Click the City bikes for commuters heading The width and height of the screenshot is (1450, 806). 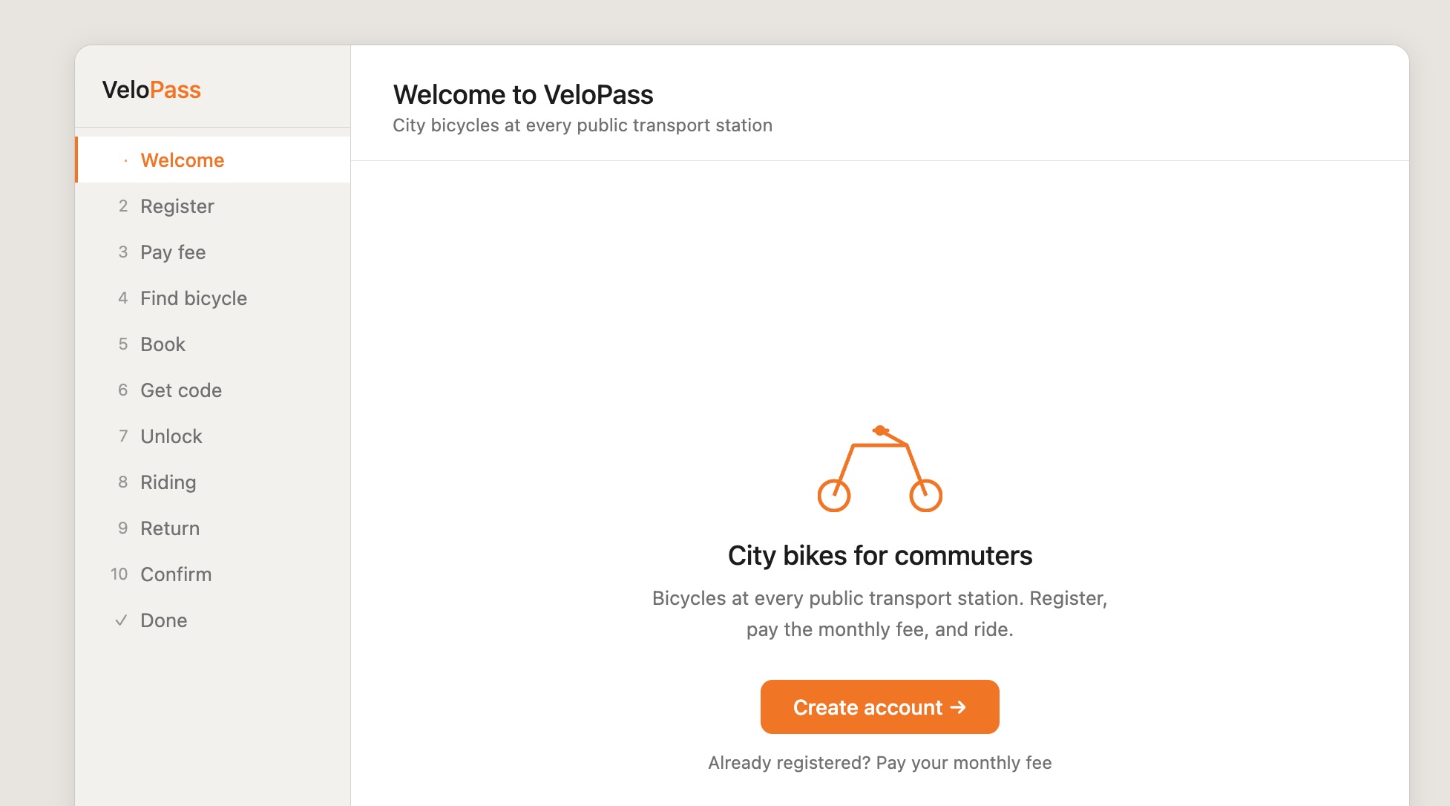pyautogui.click(x=879, y=556)
